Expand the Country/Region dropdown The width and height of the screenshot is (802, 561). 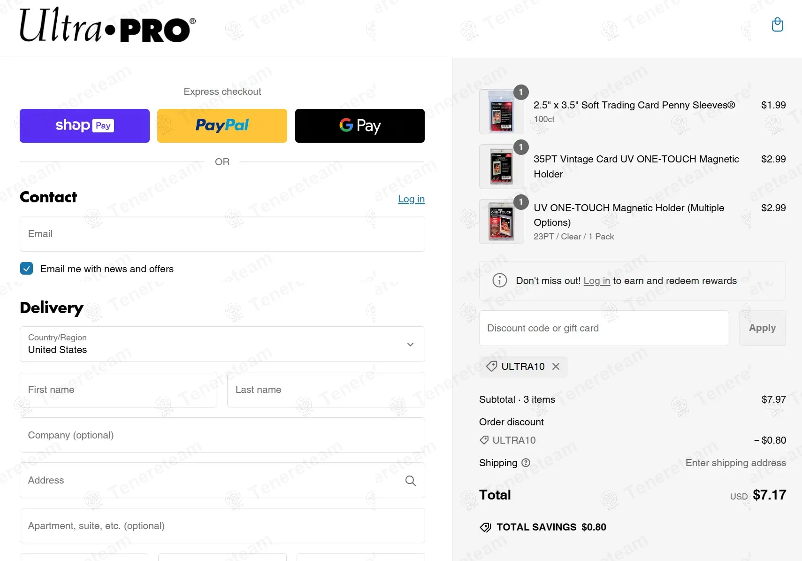pyautogui.click(x=222, y=344)
